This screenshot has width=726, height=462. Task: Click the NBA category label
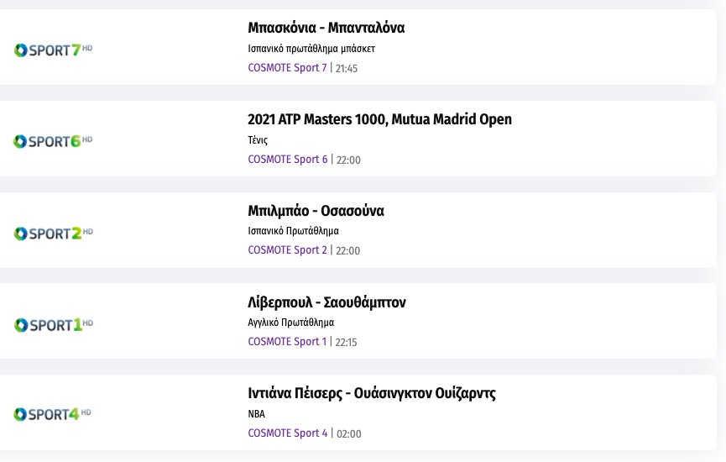256,414
